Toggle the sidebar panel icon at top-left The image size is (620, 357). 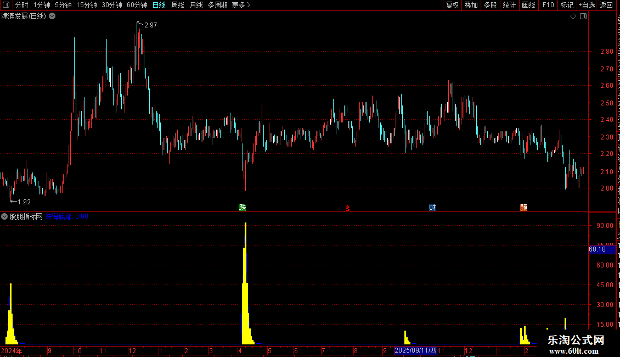(6, 5)
